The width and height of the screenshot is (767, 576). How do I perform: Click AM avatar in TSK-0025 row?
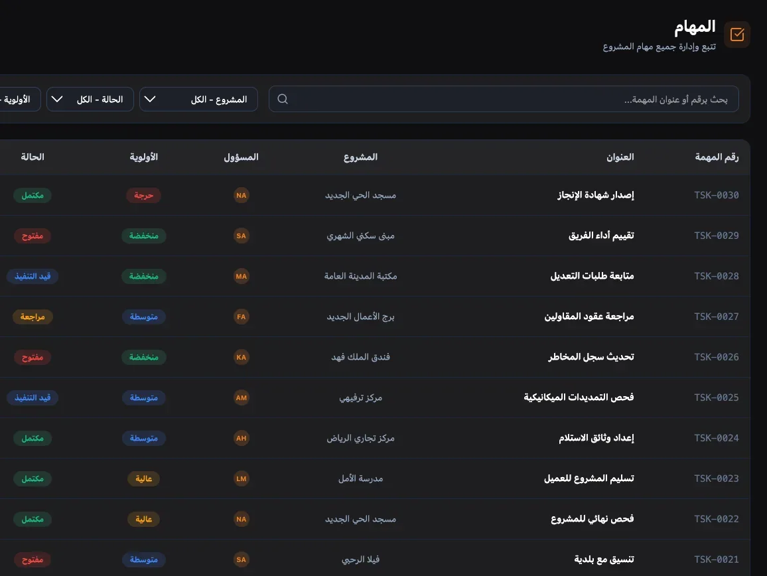pyautogui.click(x=241, y=397)
